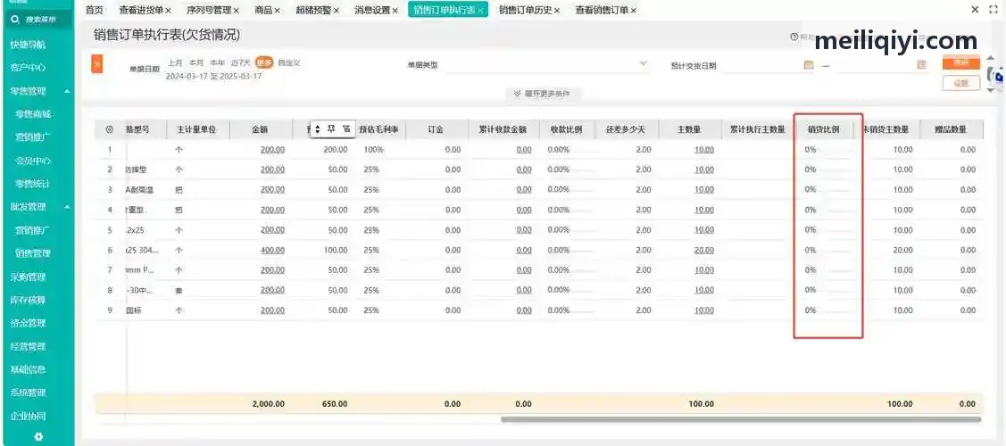Collapse the filter panel with the orange arrow button
This screenshot has height=446, width=1006.
(x=97, y=64)
